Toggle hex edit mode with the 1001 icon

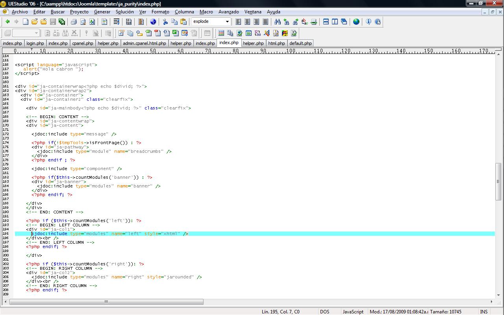(129, 22)
